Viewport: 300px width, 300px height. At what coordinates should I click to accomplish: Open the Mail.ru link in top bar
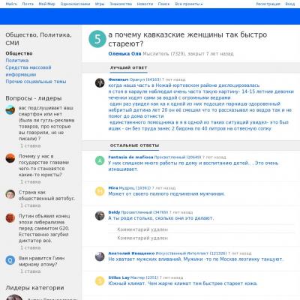(11, 4)
